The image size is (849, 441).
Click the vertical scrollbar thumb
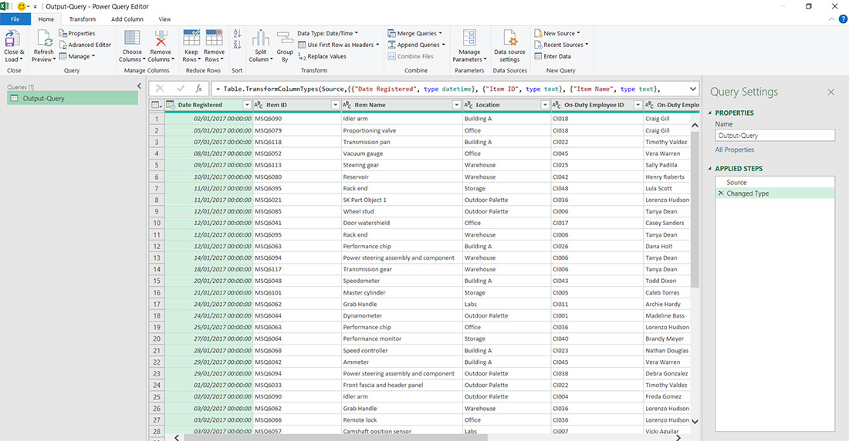[x=695, y=210]
